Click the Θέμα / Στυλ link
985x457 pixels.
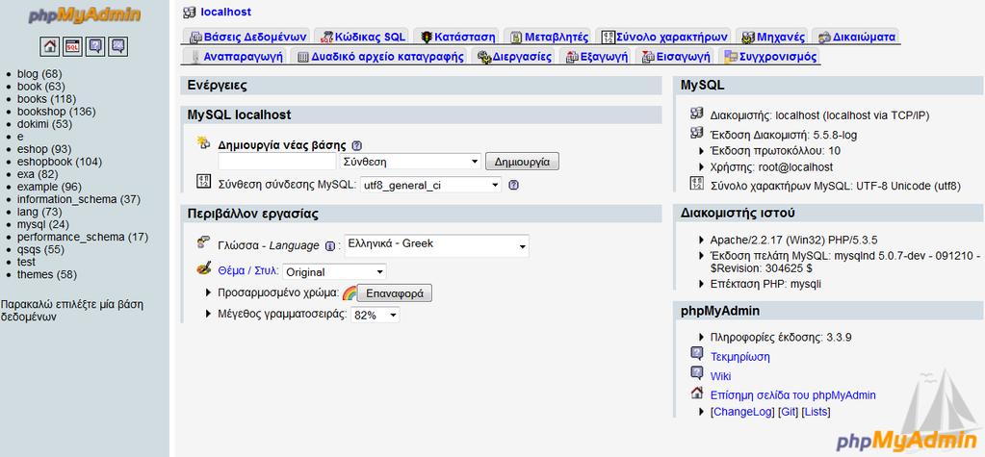tap(248, 271)
